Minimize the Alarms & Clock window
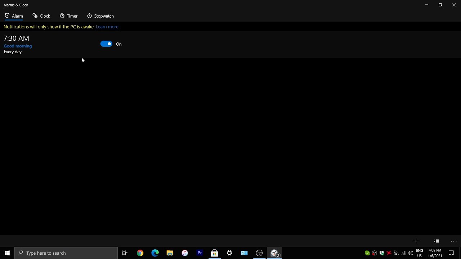Screen dimensions: 461x259 pos(426,5)
